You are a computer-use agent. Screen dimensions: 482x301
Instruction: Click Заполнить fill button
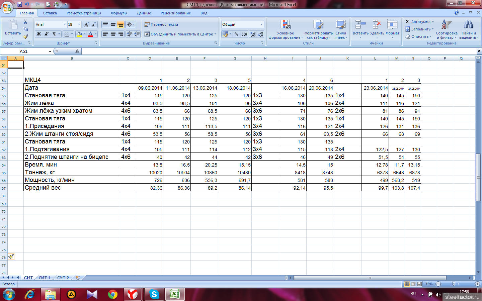coord(419,29)
